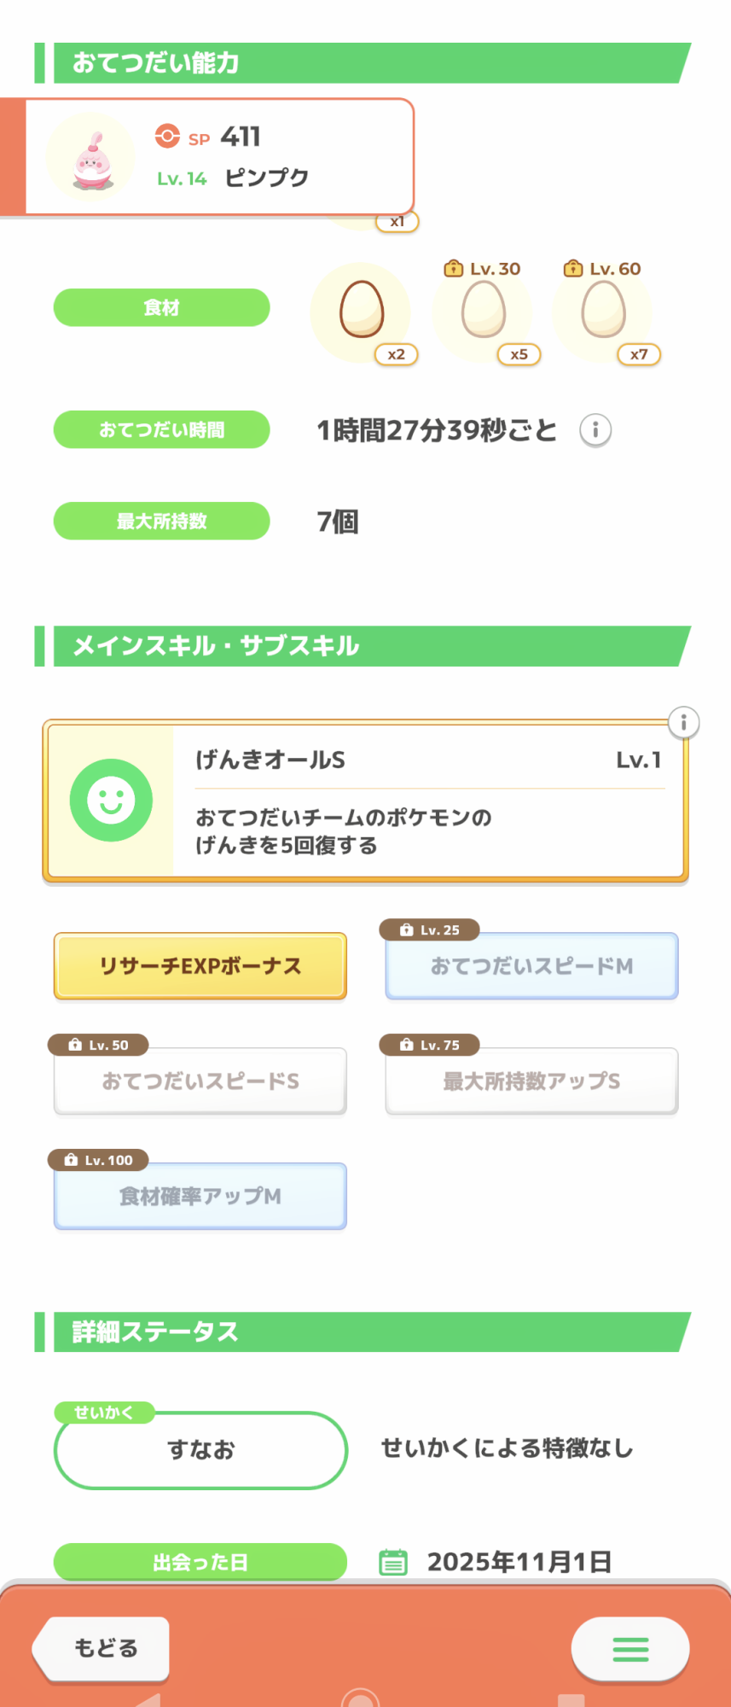Tap the 食材 ingredient label
The image size is (731, 1707).
click(x=162, y=307)
